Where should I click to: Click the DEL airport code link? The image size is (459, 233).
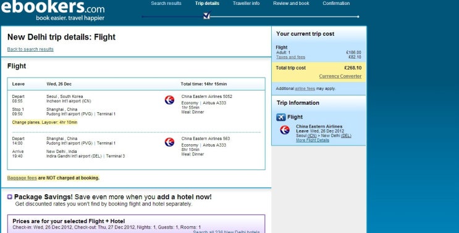tap(346, 136)
